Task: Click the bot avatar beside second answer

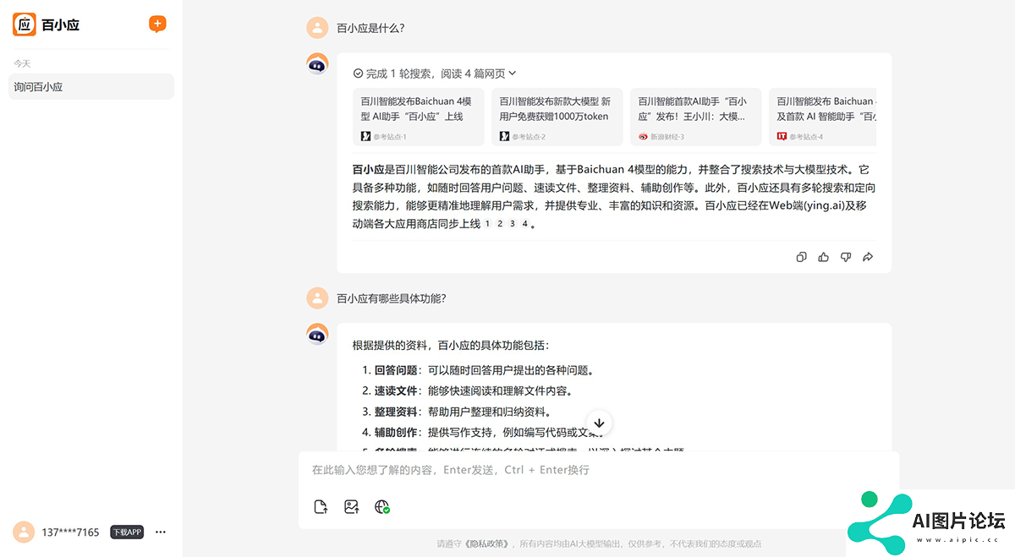Action: pos(317,334)
